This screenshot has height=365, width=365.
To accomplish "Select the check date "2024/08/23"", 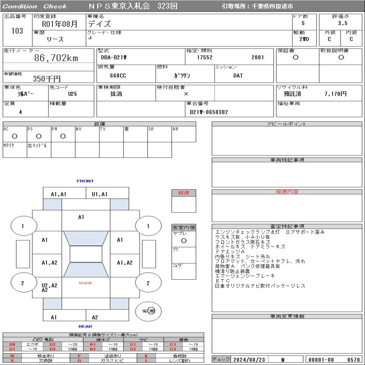I will point(249,360).
